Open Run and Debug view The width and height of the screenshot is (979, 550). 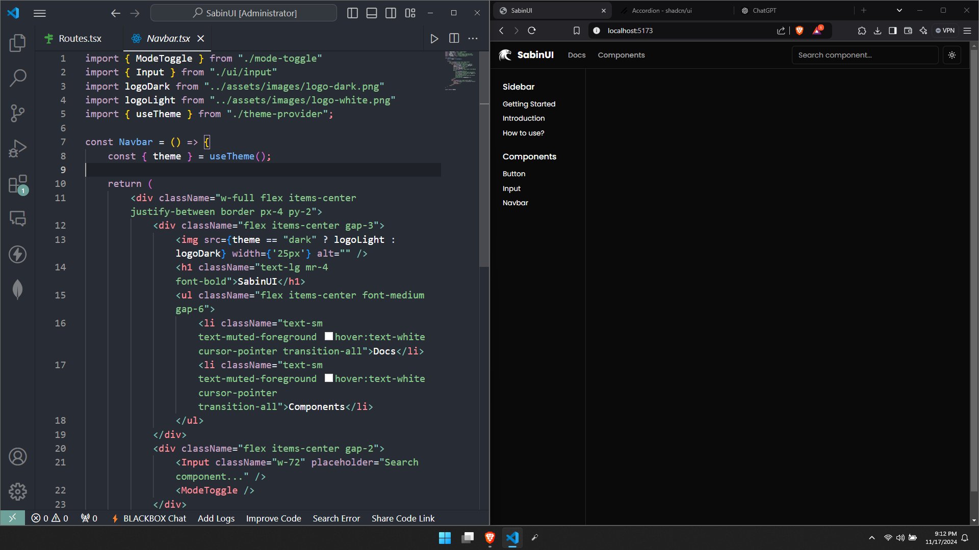tap(18, 149)
